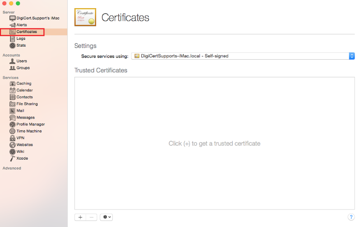Zoom the window with green button
The image size is (361, 227).
(x=18, y=4)
